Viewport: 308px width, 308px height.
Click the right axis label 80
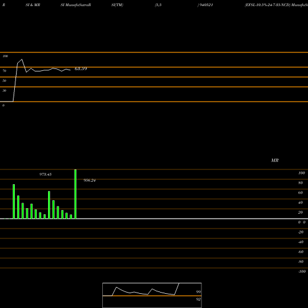pos(301,183)
